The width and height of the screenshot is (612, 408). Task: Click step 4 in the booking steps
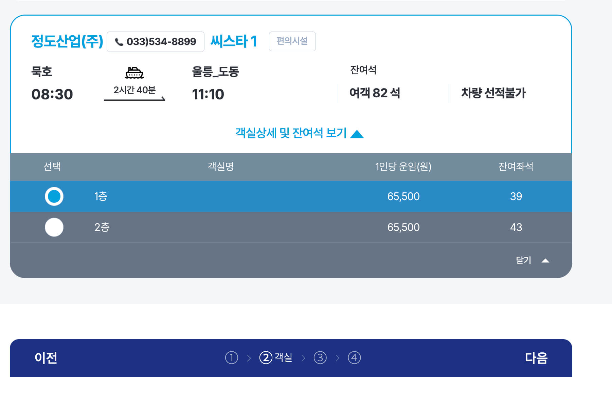click(x=355, y=358)
